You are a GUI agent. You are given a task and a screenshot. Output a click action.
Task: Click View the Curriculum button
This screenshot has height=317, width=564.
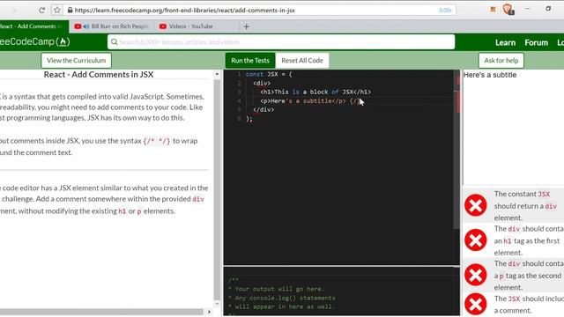[x=77, y=61]
